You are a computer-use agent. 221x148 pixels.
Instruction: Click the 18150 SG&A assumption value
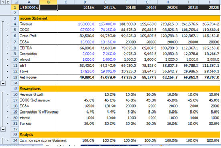coord(110,106)
